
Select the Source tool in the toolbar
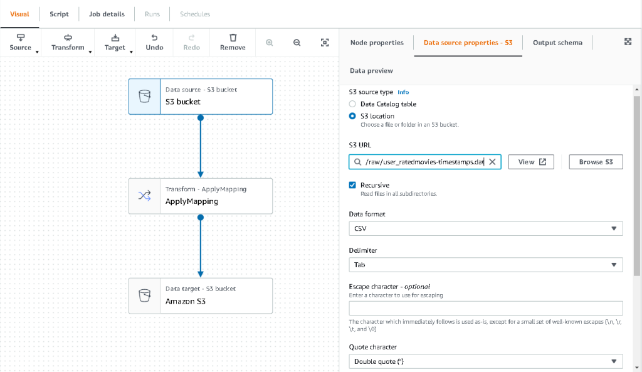pyautogui.click(x=21, y=43)
